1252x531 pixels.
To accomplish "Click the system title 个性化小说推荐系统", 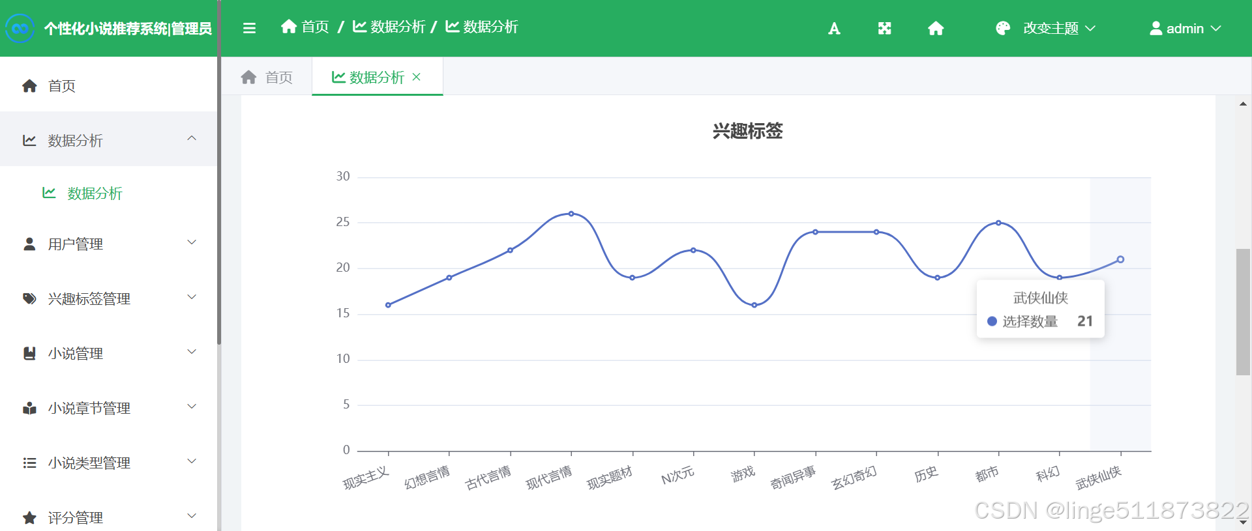I will tap(106, 29).
